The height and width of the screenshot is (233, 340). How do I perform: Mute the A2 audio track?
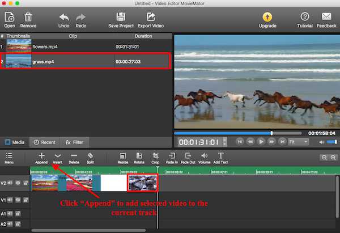10,224
